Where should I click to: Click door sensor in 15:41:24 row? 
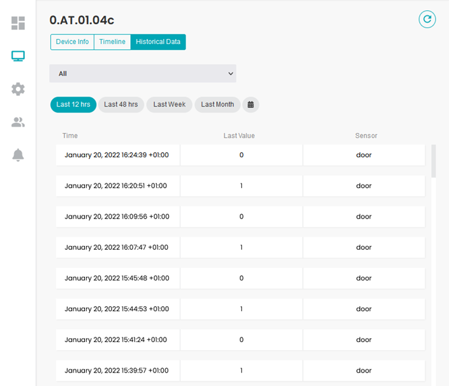pyautogui.click(x=364, y=340)
